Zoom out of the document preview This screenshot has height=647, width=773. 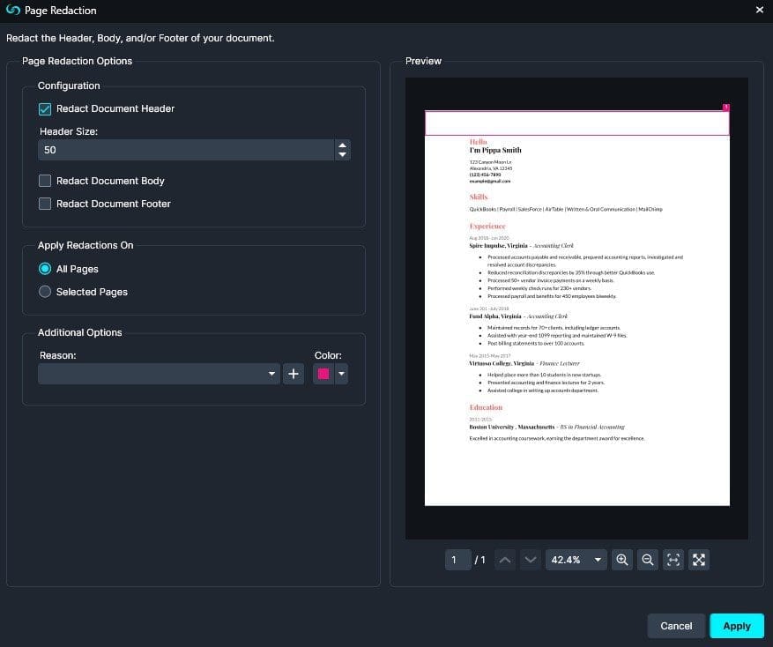coord(648,560)
